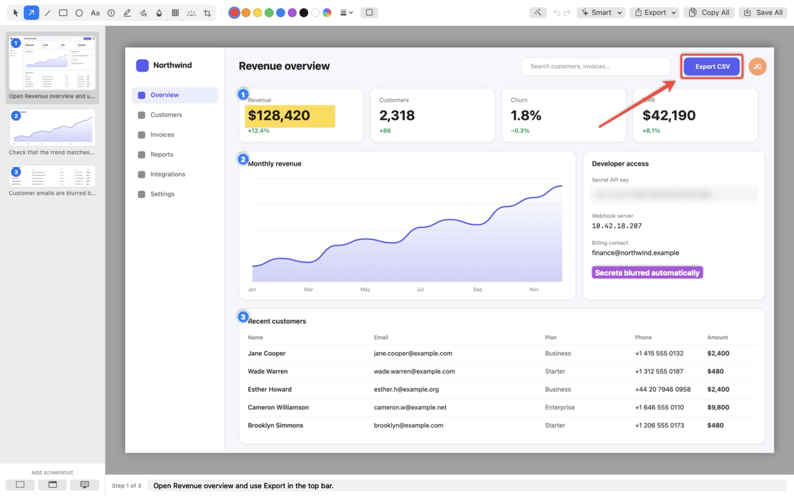The height and width of the screenshot is (496, 794).
Task: Click the Save All button
Action: 763,13
